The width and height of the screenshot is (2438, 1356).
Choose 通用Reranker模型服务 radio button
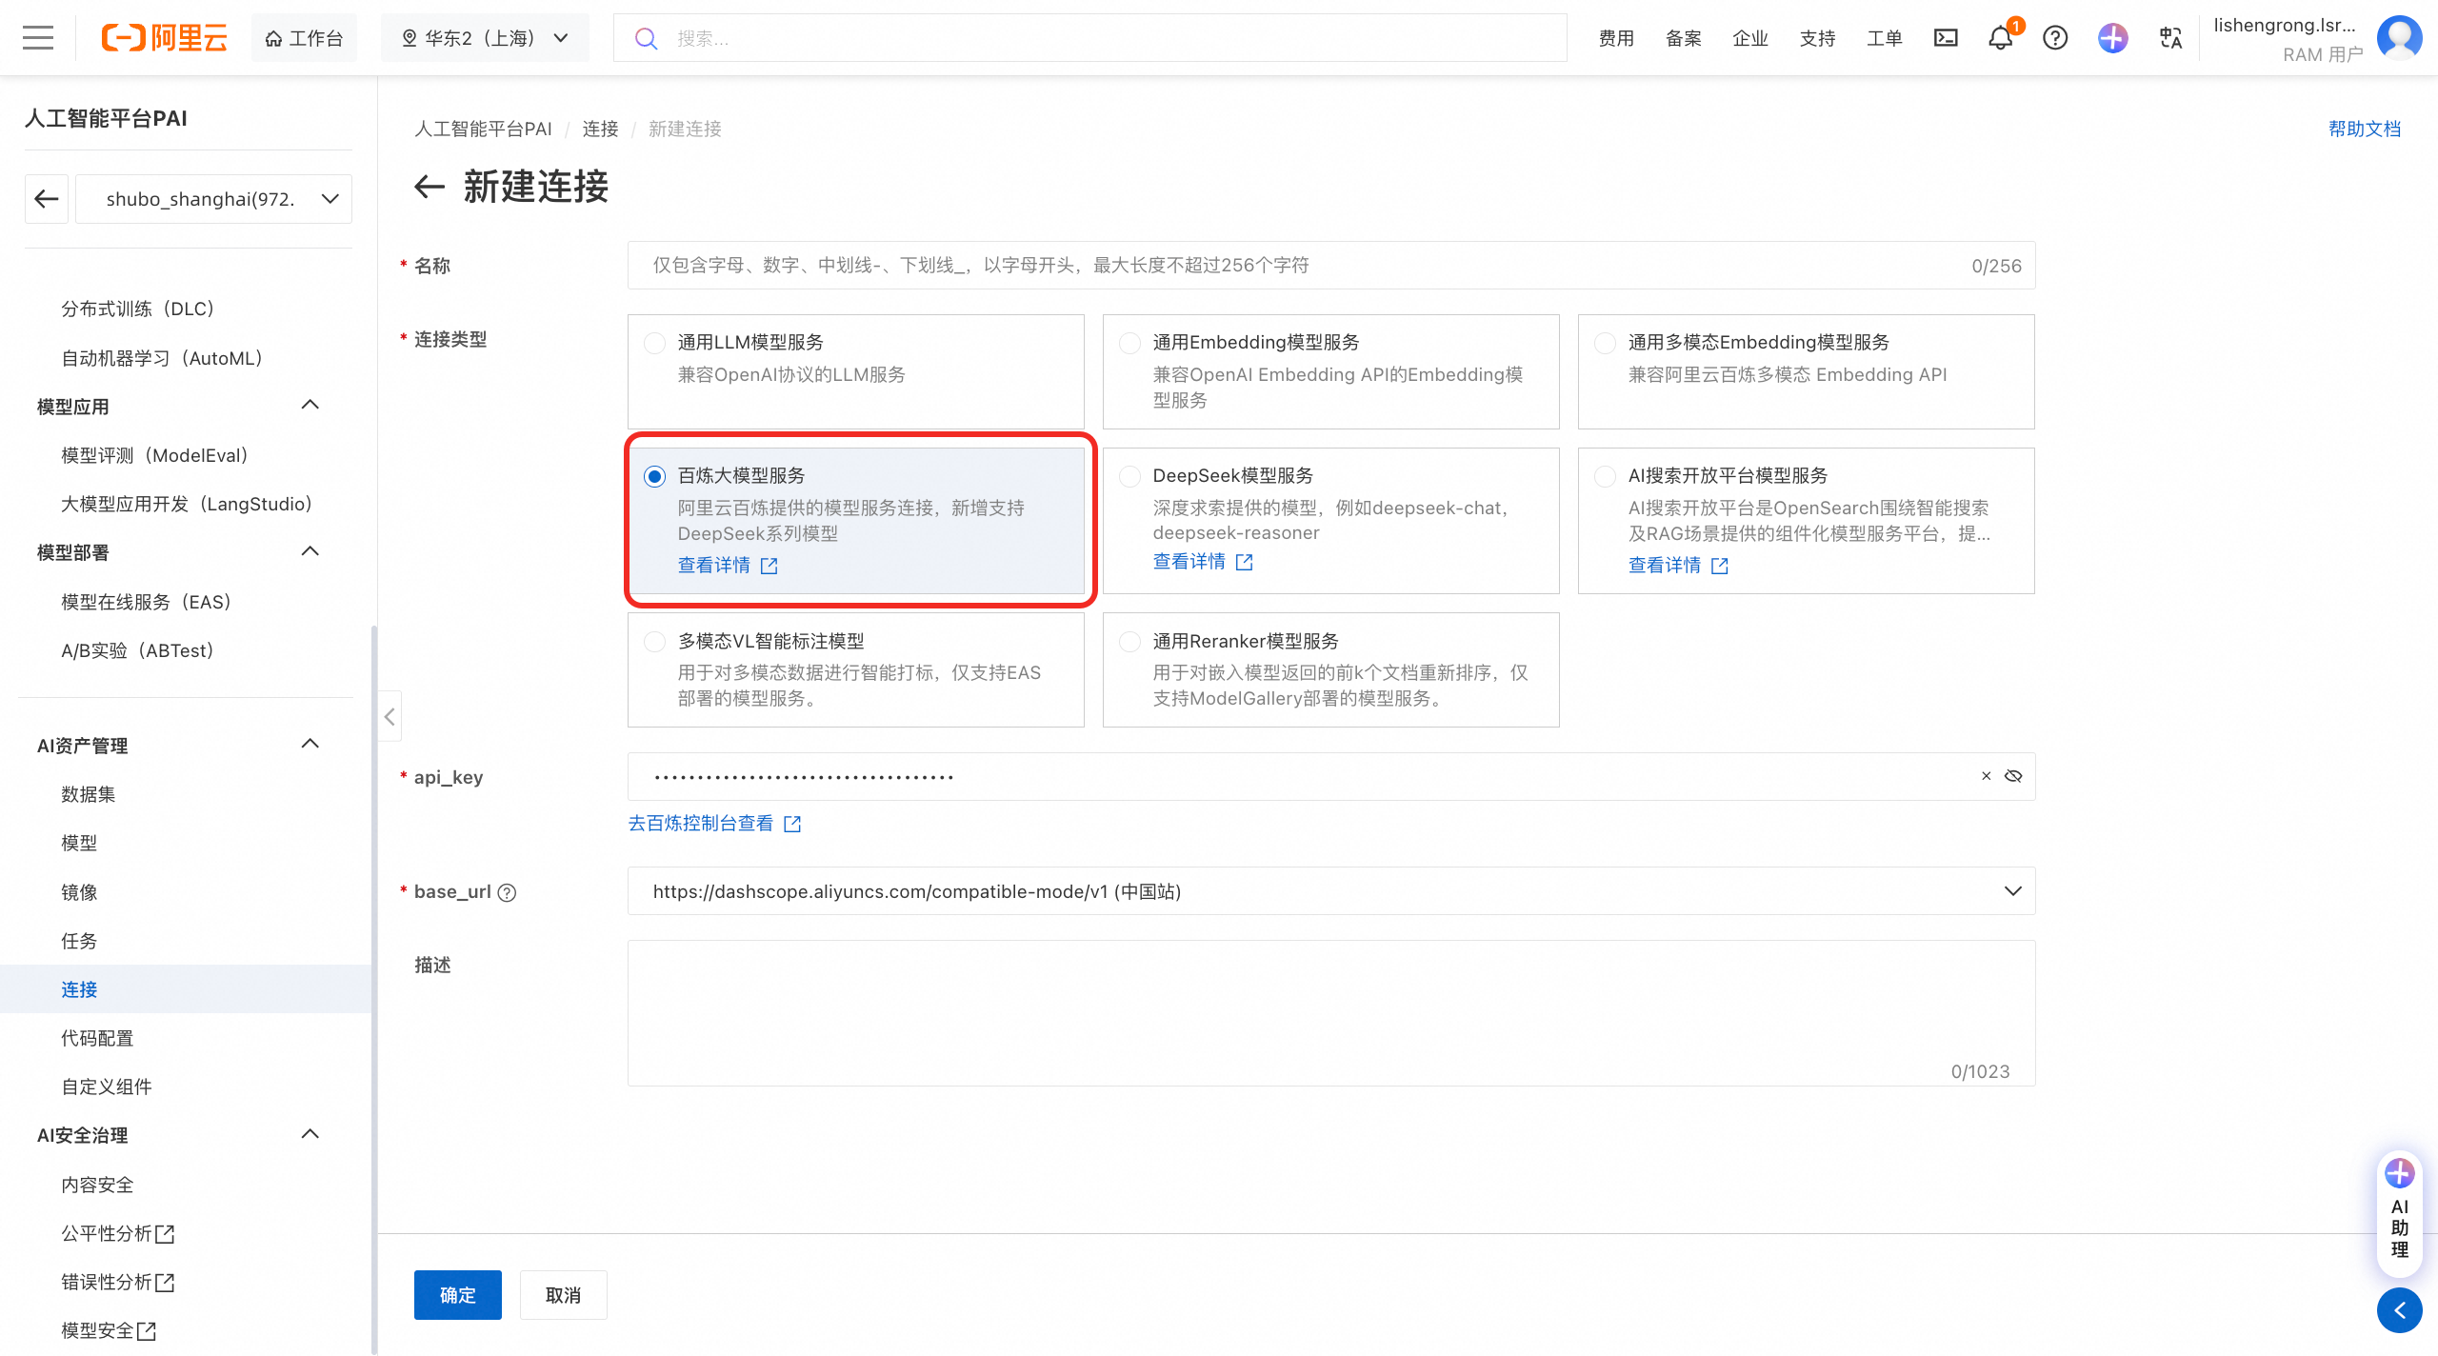[1129, 642]
